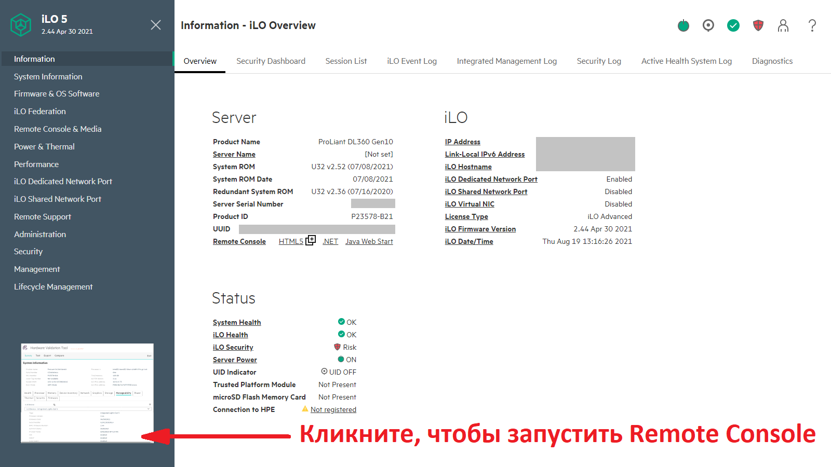This screenshot has width=831, height=467.
Task: Click the green health checkmark icon in header
Action: click(733, 25)
